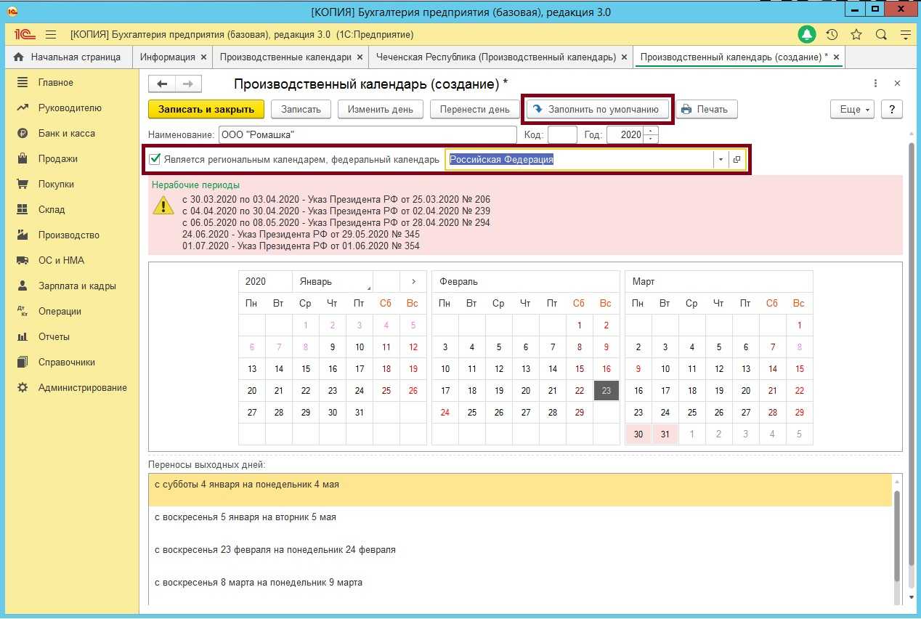Open Зарплата и кадры section

tap(77, 286)
